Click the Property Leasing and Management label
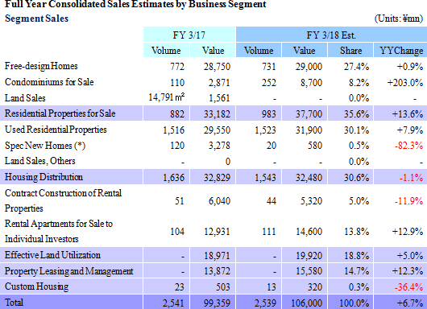This screenshot has width=427, height=309. [69, 271]
